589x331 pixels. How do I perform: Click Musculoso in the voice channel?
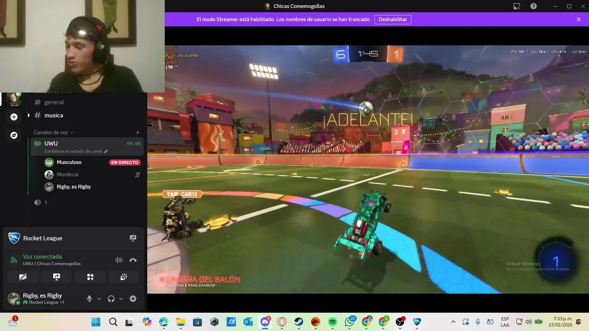[x=69, y=162]
